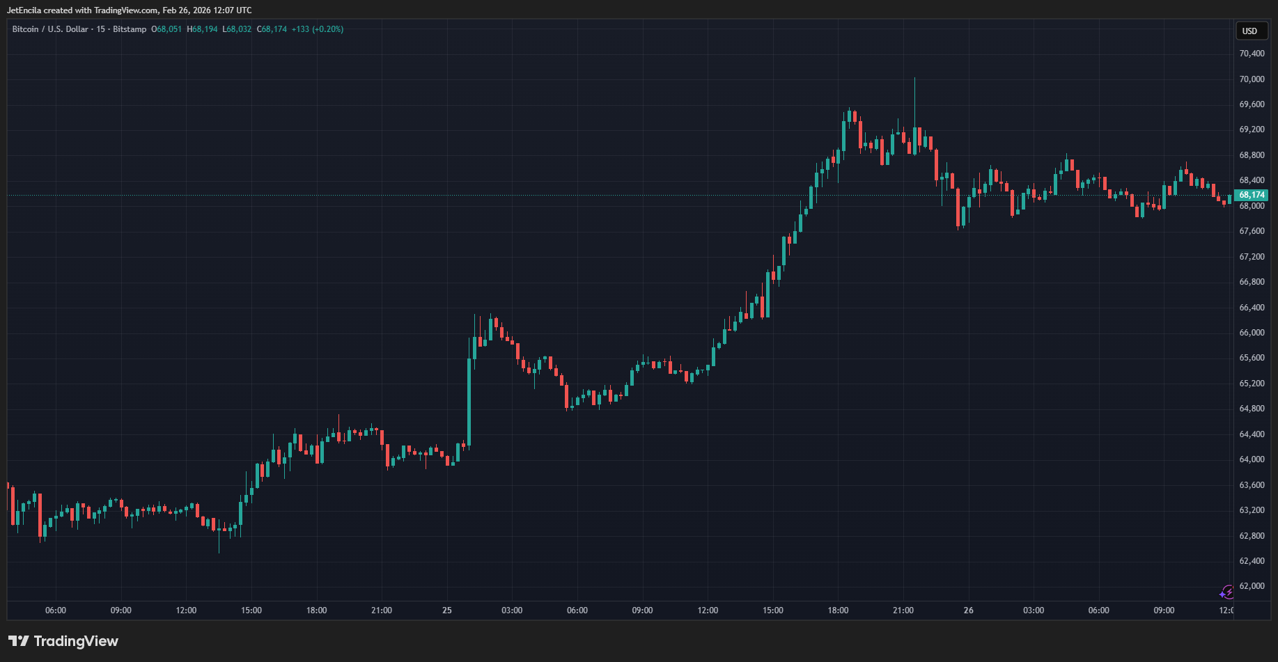Click the open price O68,051 value
This screenshot has height=662, width=1278.
click(166, 29)
